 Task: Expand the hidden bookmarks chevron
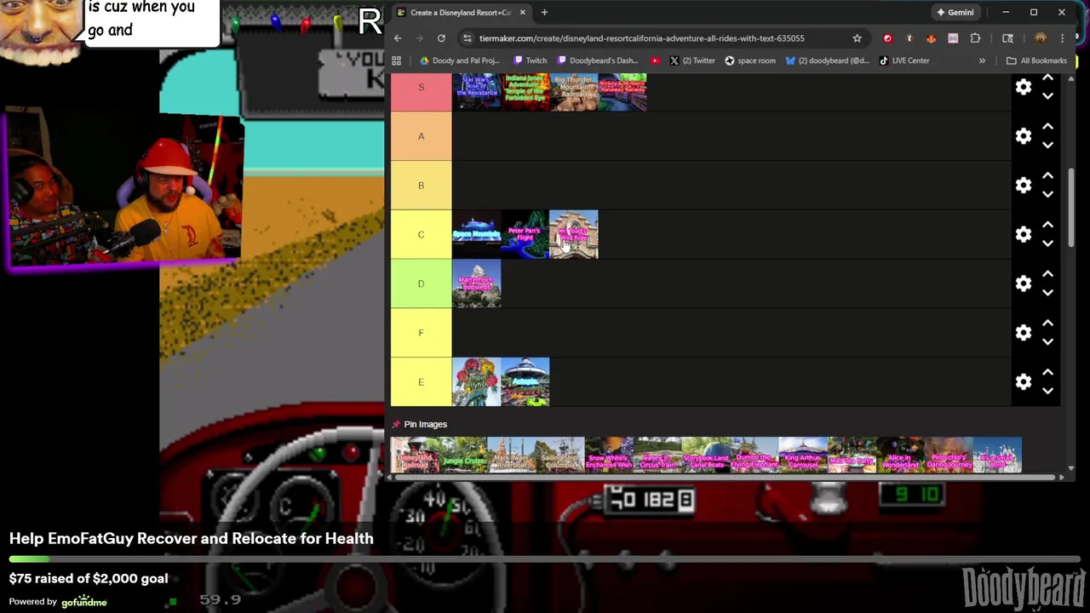[982, 60]
